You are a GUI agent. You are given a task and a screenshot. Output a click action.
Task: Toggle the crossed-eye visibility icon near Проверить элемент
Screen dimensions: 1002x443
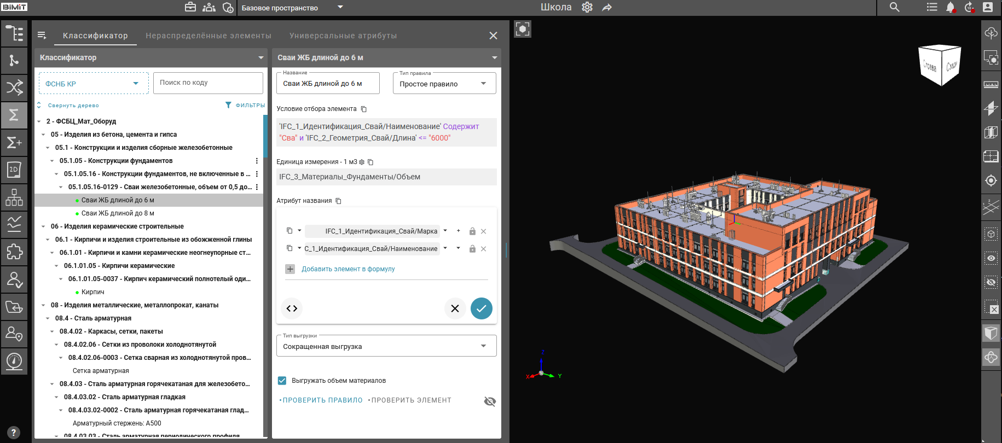tap(490, 401)
